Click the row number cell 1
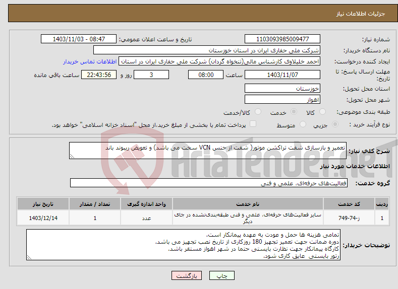The image size is (398, 289). point(382,218)
